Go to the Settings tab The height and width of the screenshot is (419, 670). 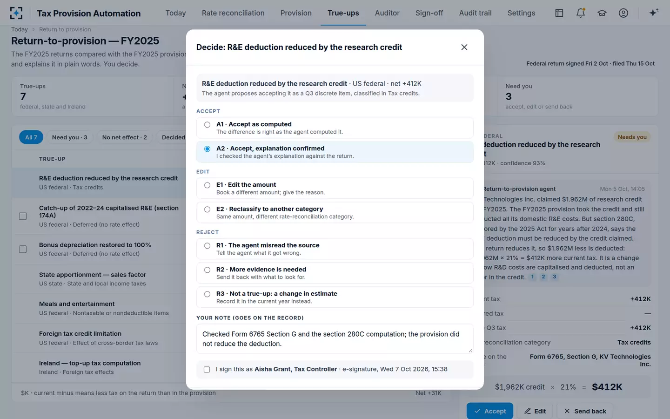[521, 13]
